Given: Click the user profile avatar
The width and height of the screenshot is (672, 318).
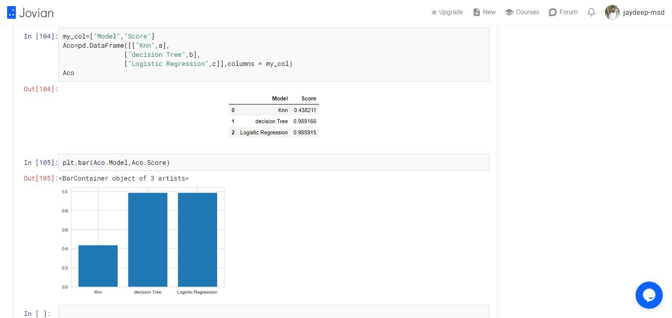Looking at the screenshot, I should (x=612, y=12).
